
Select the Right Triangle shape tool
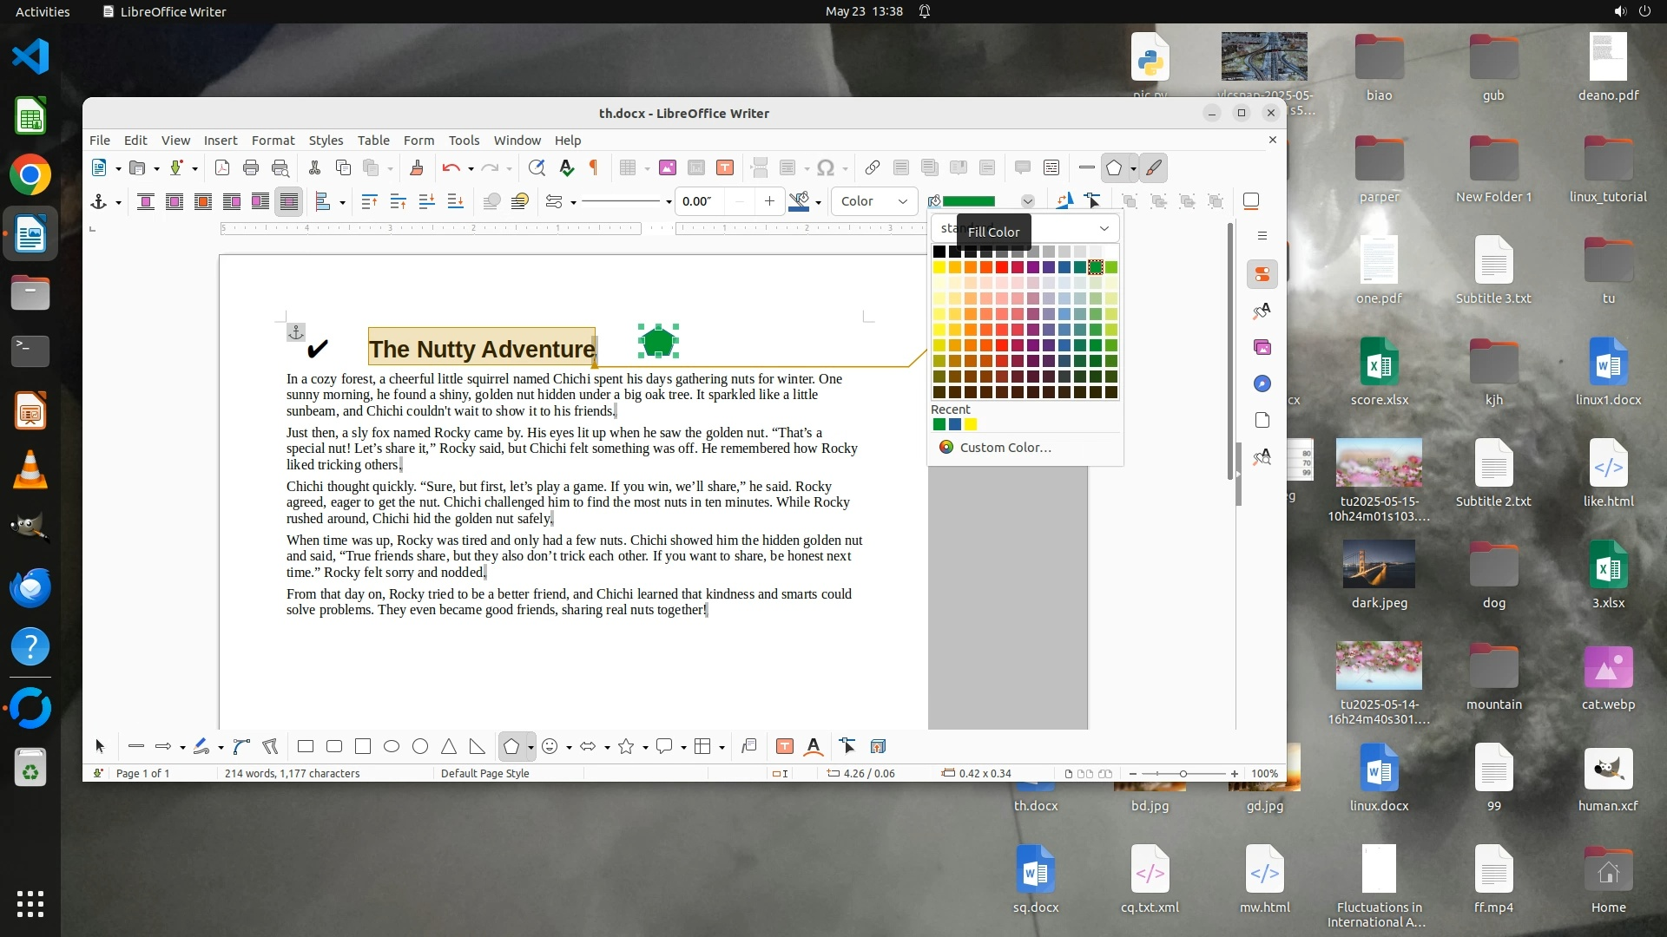[x=478, y=746]
